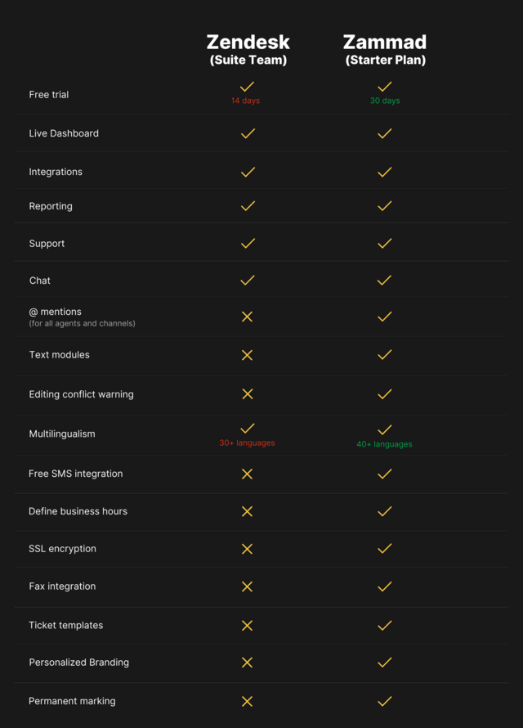
Task: Click Zendesk's X mark for @ mentions
Action: (247, 317)
